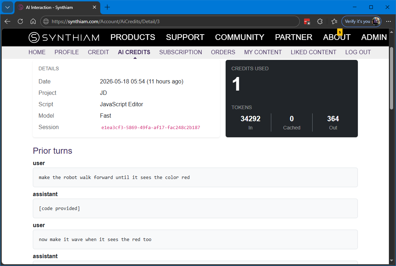Click the yellow S badge near ABOUT

pos(340,32)
